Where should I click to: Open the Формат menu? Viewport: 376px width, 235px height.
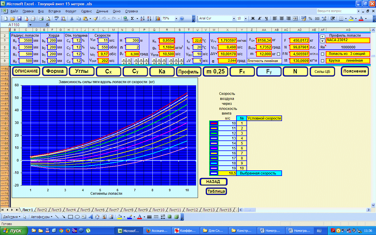pyautogui.click(x=71, y=11)
